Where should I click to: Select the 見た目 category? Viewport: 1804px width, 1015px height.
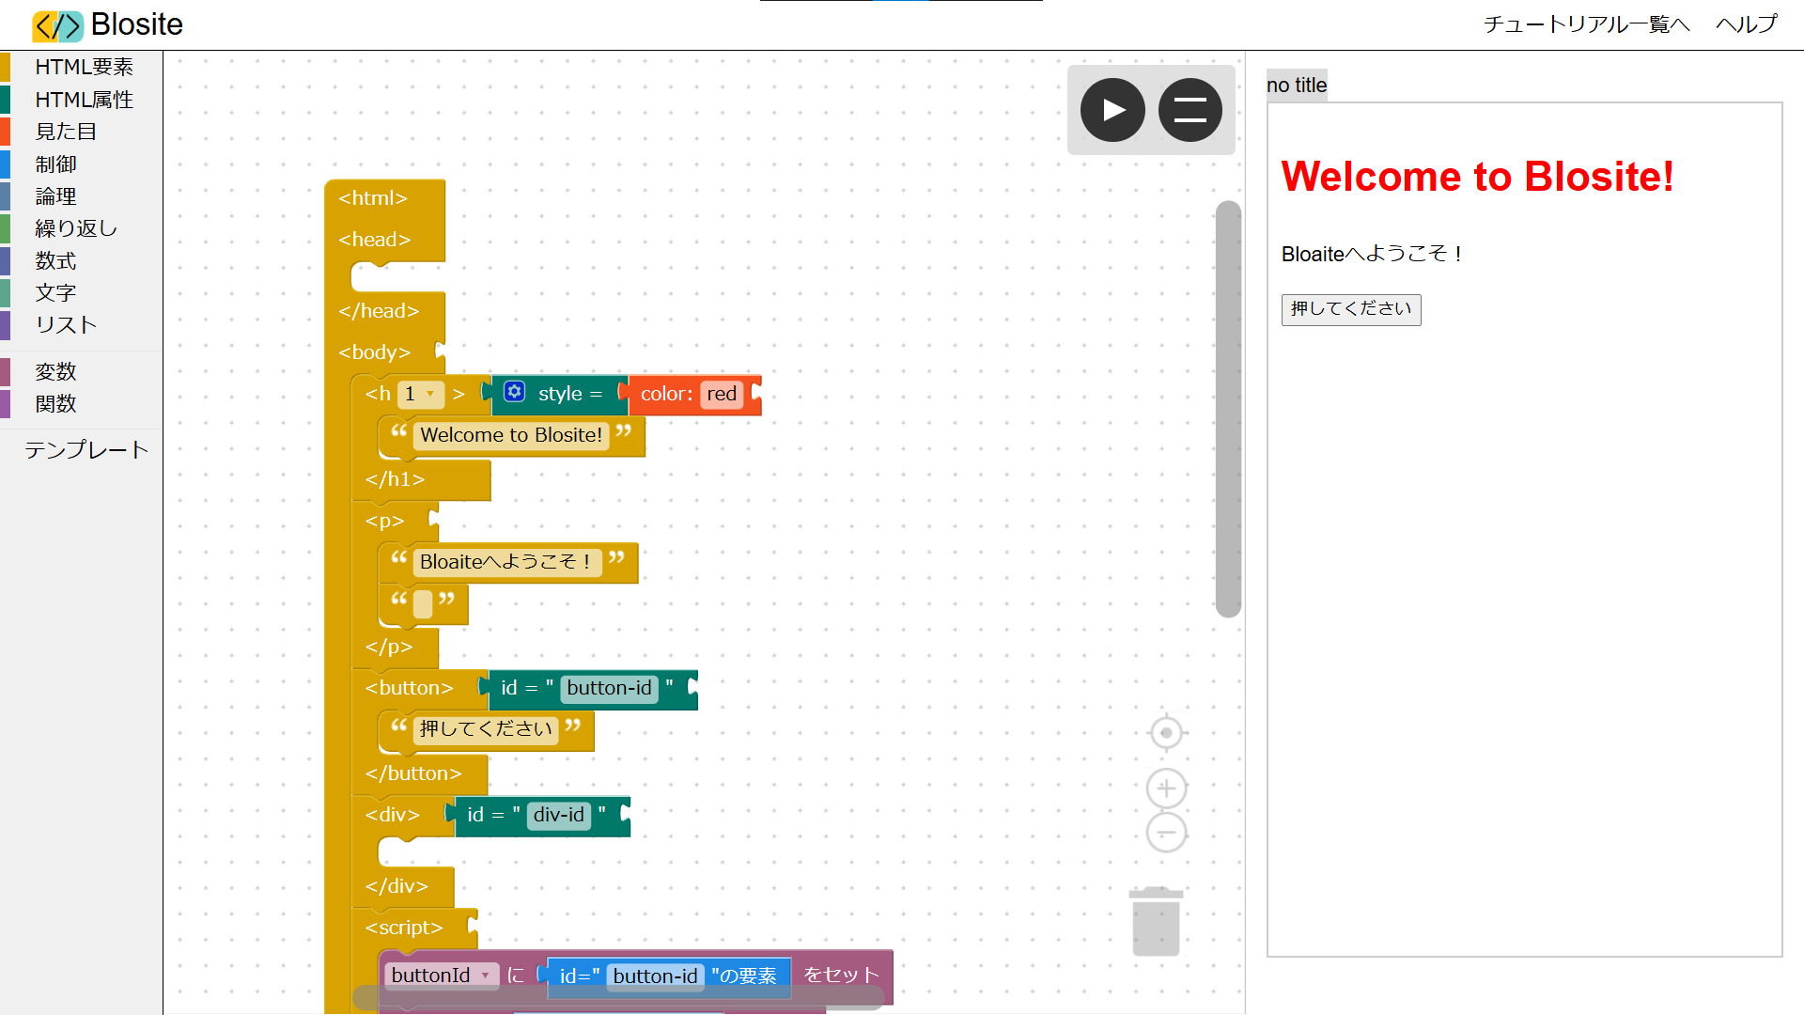coord(66,132)
